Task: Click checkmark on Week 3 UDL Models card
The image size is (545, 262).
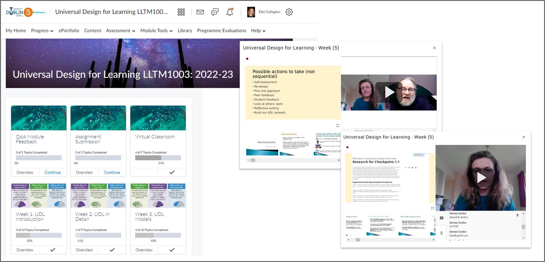Action: 172,250
